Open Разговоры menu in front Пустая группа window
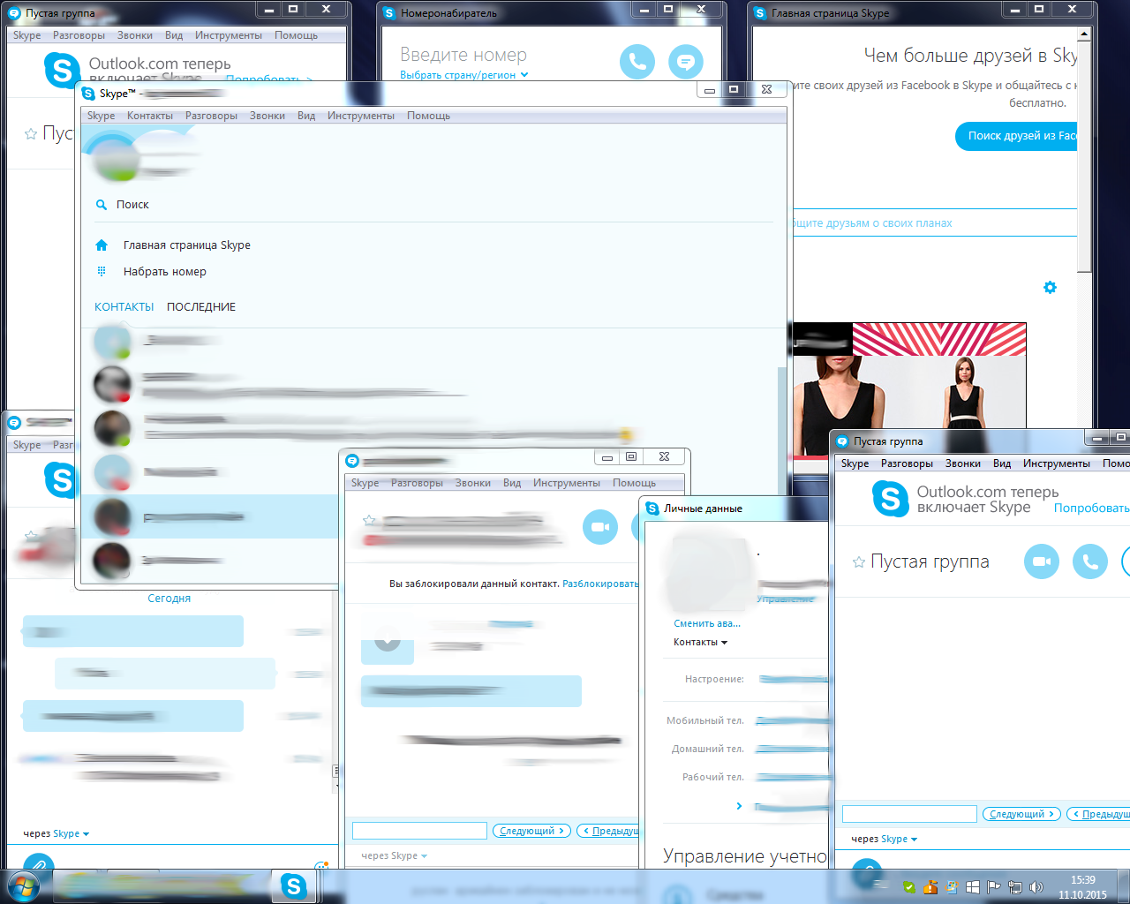This screenshot has height=904, width=1130. (x=907, y=463)
